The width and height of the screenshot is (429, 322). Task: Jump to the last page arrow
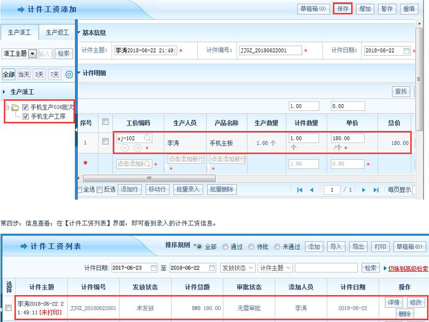click(x=377, y=190)
